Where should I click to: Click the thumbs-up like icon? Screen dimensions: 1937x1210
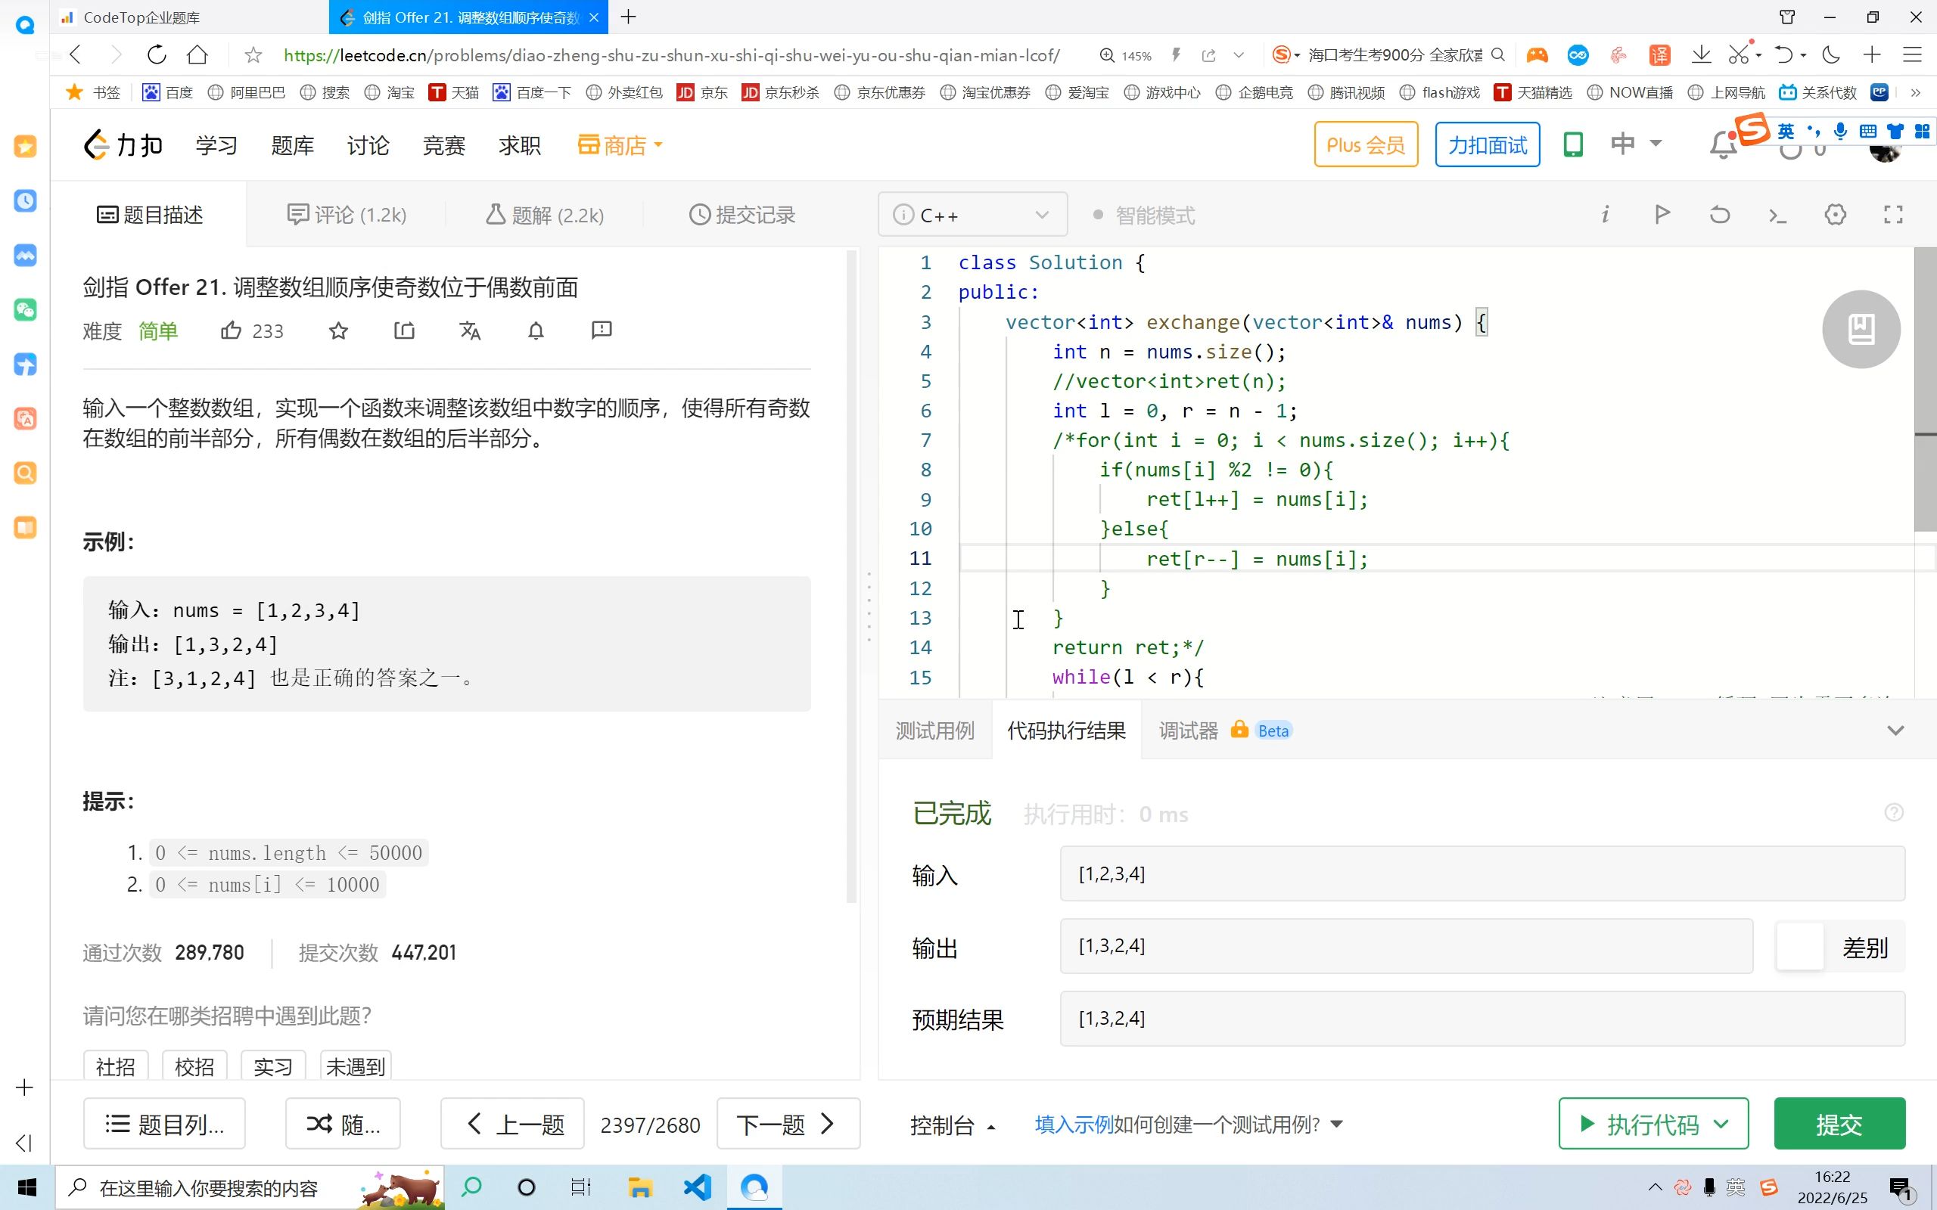pos(231,330)
